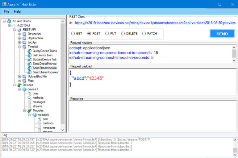Screen dimensions: 238x158
Task: Select the POST request method
Action: pyautogui.click(x=89, y=34)
